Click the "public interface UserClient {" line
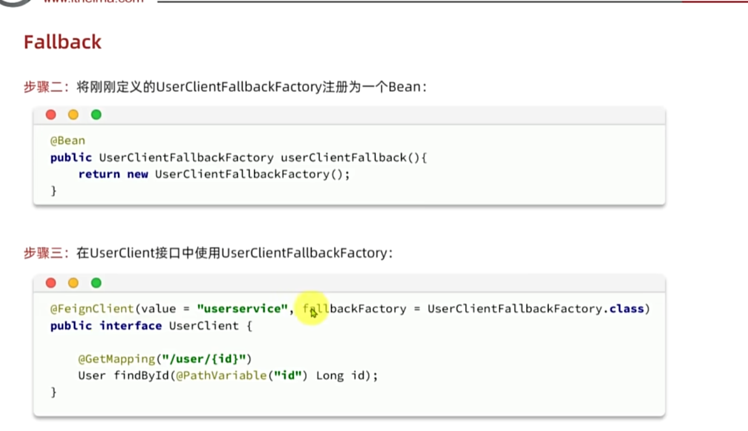 click(151, 326)
